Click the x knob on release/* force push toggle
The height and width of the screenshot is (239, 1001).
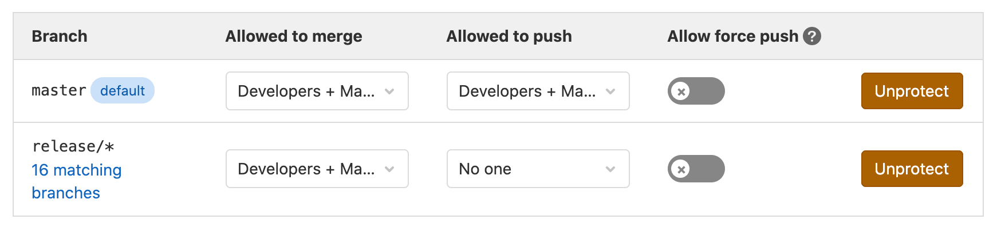tap(681, 169)
